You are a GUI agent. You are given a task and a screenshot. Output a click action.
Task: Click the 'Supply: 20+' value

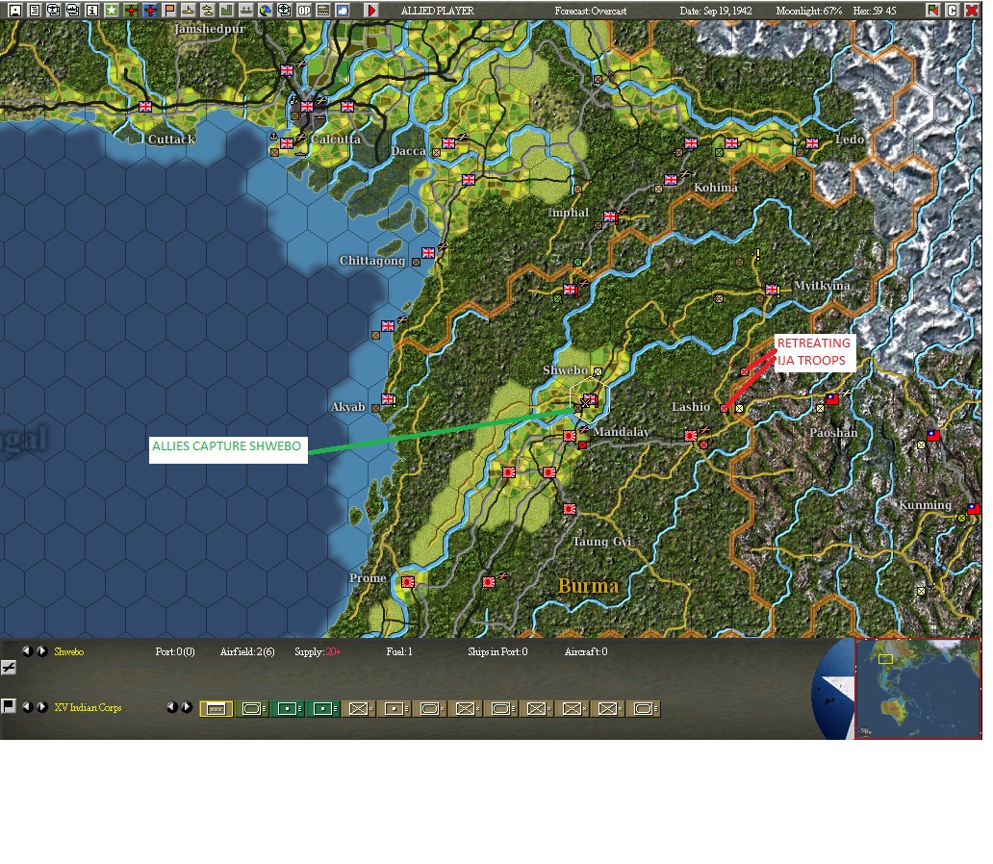318,651
